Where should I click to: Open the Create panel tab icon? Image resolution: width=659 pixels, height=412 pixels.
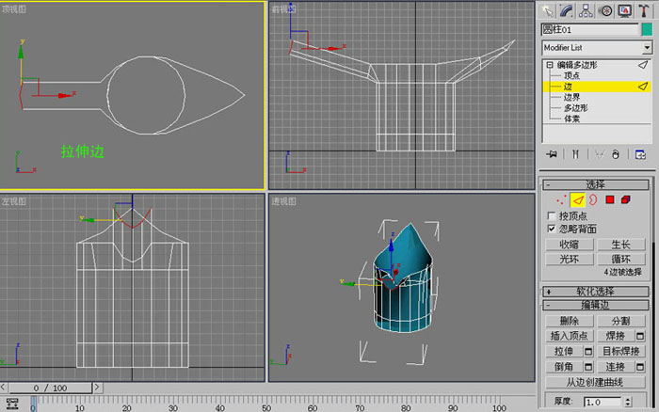click(x=547, y=11)
